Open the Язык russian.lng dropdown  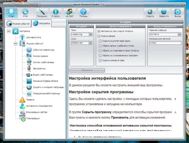point(90,34)
